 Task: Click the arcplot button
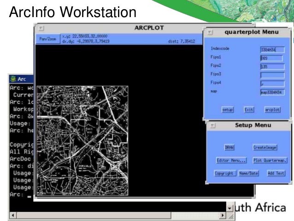pos(272,110)
